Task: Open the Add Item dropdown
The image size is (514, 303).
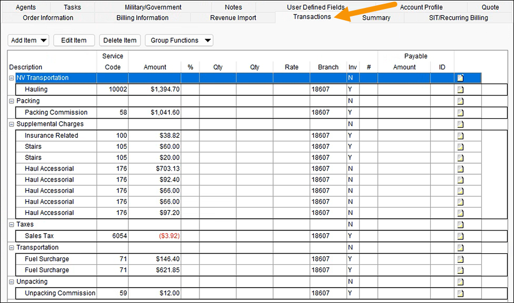Action: pos(28,40)
